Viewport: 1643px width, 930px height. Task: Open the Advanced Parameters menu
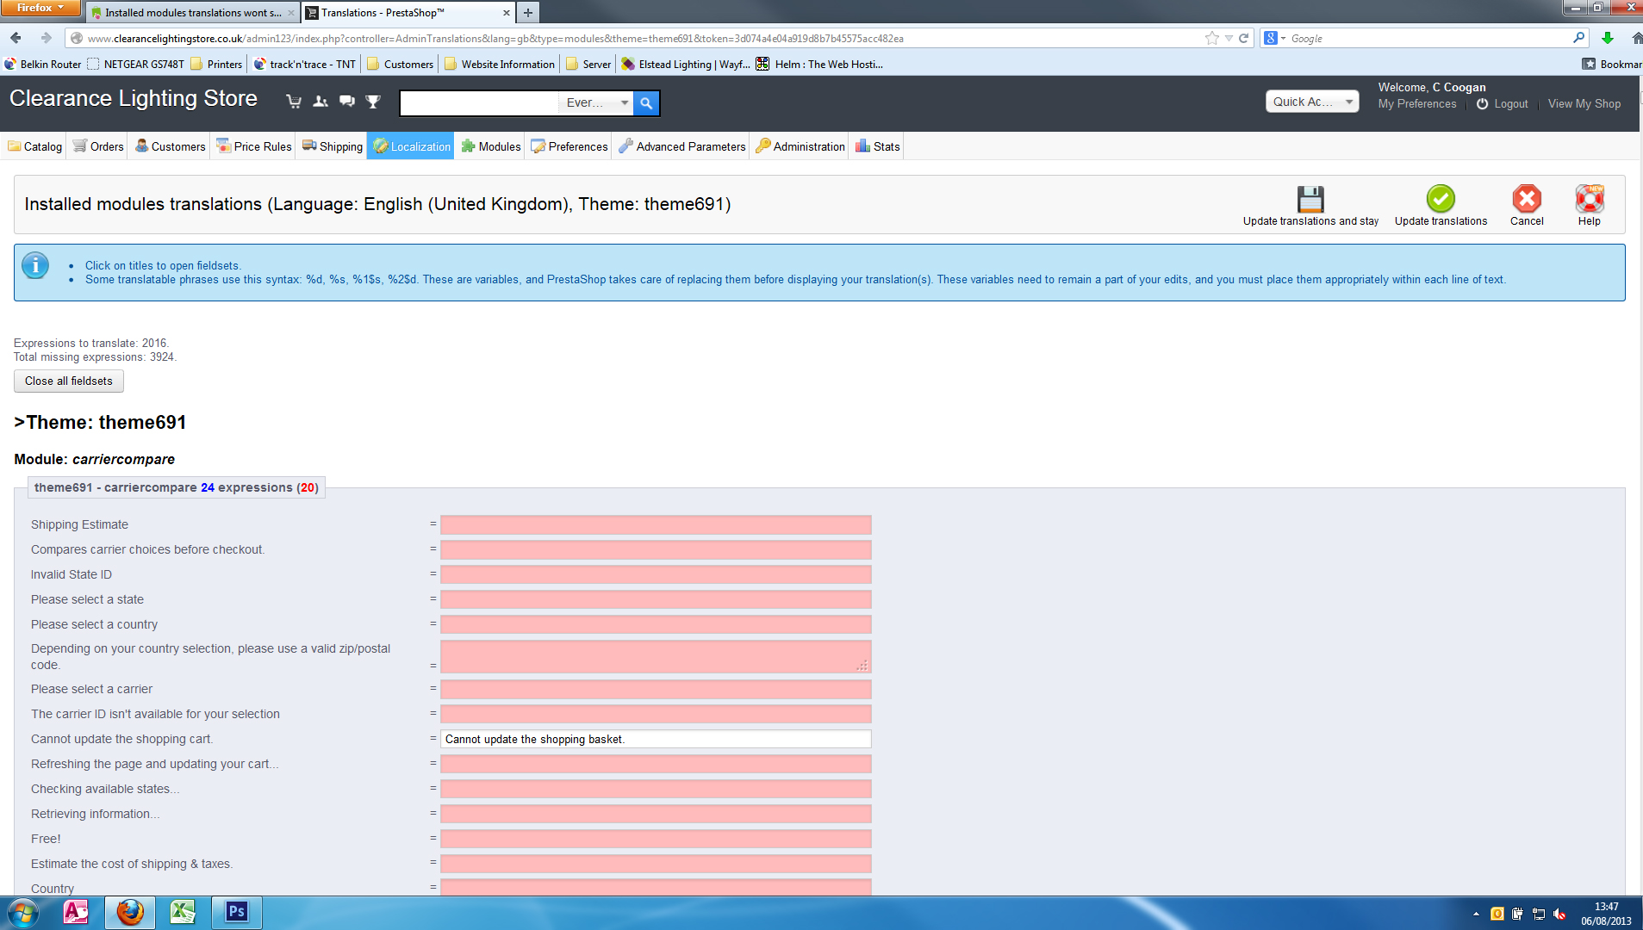pyautogui.click(x=682, y=146)
